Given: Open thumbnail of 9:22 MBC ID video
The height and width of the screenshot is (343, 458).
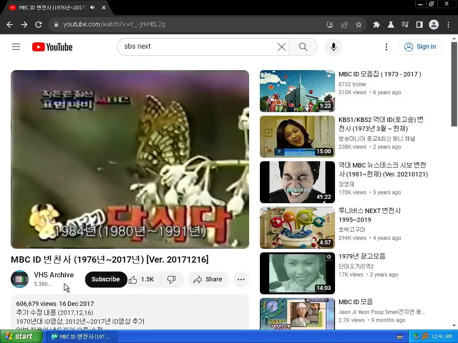Looking at the screenshot, I should click(x=297, y=91).
